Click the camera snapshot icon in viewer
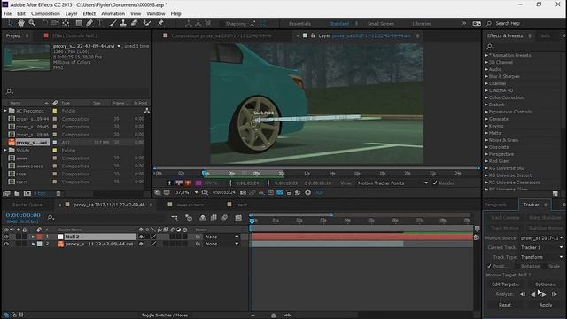 [244, 192]
